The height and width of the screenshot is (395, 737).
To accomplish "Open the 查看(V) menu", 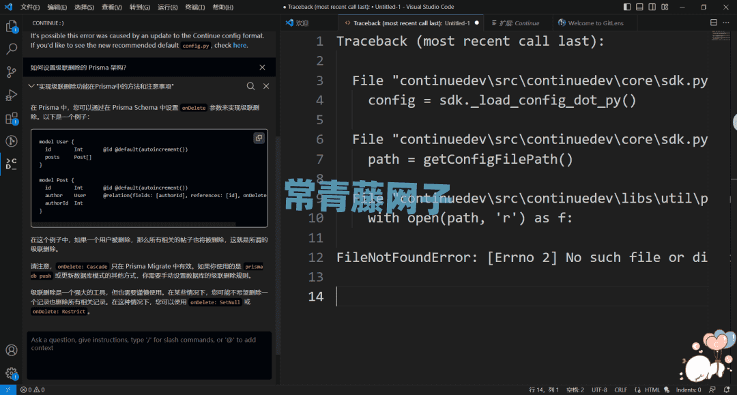I will (x=111, y=7).
